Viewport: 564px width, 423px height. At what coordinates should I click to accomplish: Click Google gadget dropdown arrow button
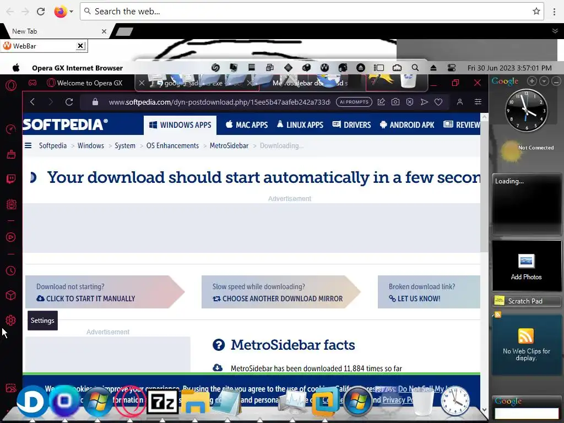click(544, 82)
